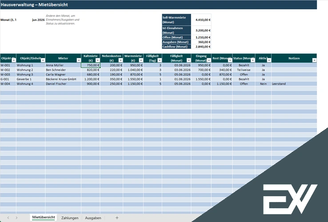Select the tenant cell 'Daniel Fischer'
Viewport: 328px width, 222px height.
click(63, 83)
